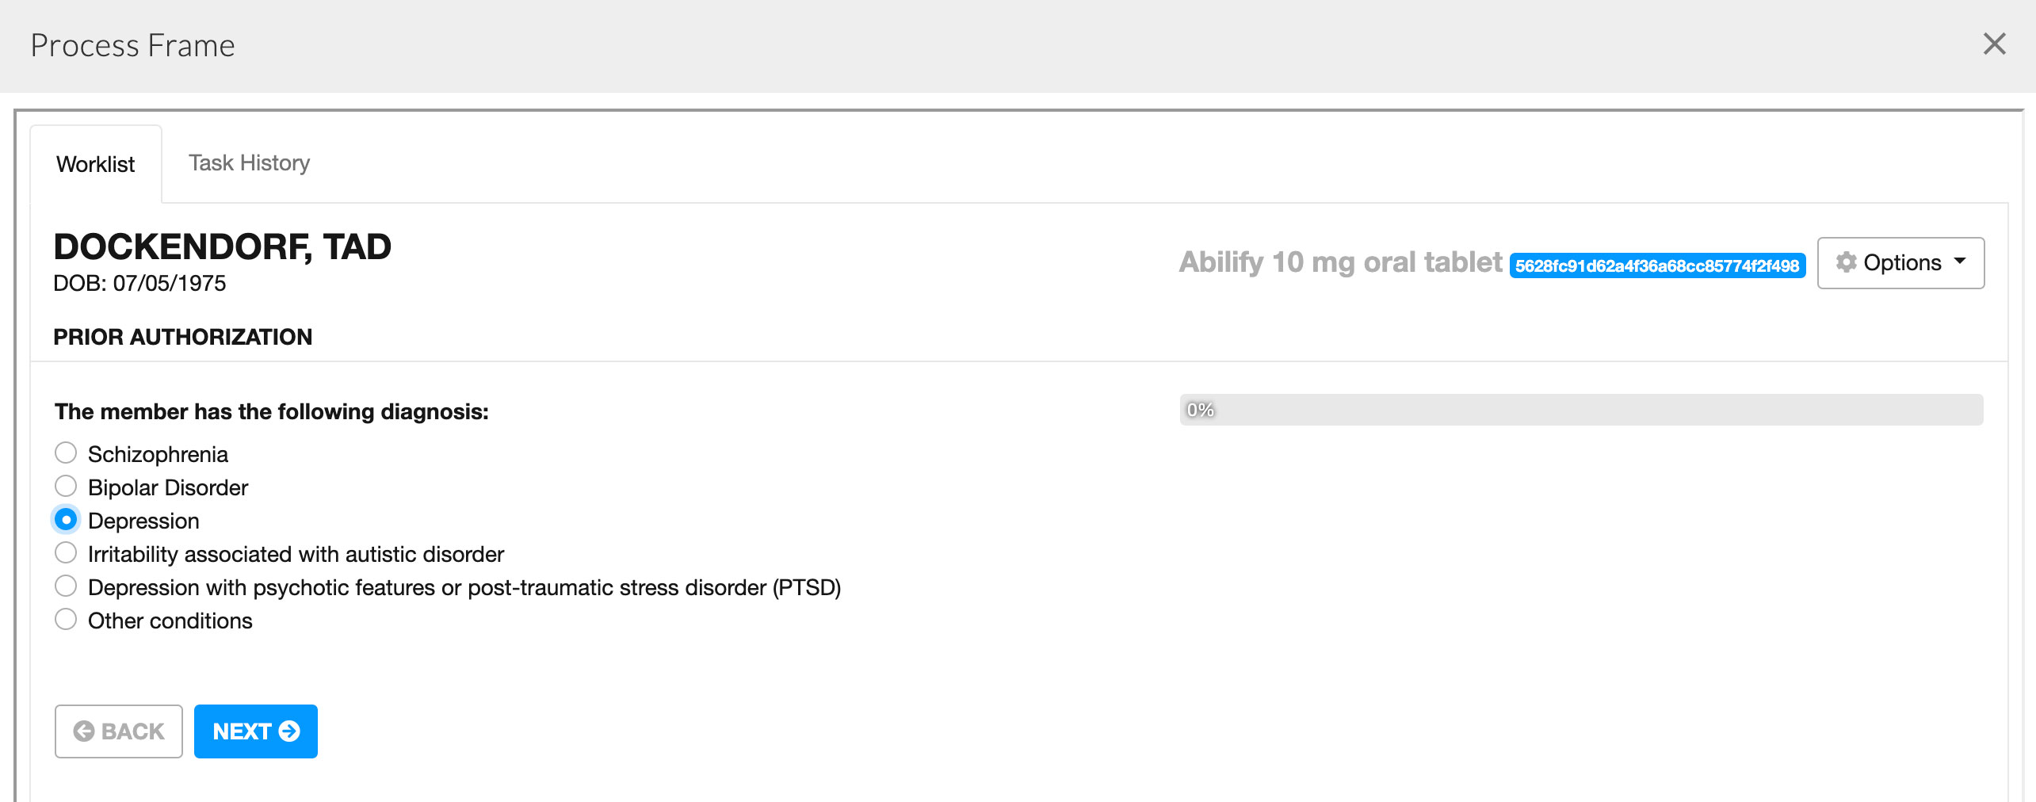
Task: Click the gear icon in Options
Action: point(1846,262)
